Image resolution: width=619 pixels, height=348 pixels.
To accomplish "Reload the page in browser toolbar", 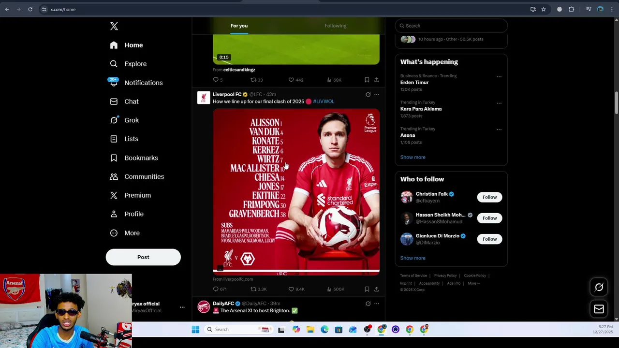I will tap(30, 9).
